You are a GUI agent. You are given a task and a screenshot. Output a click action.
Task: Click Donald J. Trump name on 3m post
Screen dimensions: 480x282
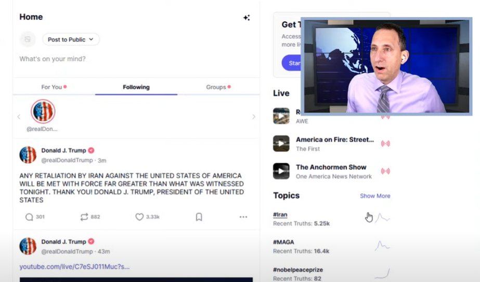[x=63, y=150]
